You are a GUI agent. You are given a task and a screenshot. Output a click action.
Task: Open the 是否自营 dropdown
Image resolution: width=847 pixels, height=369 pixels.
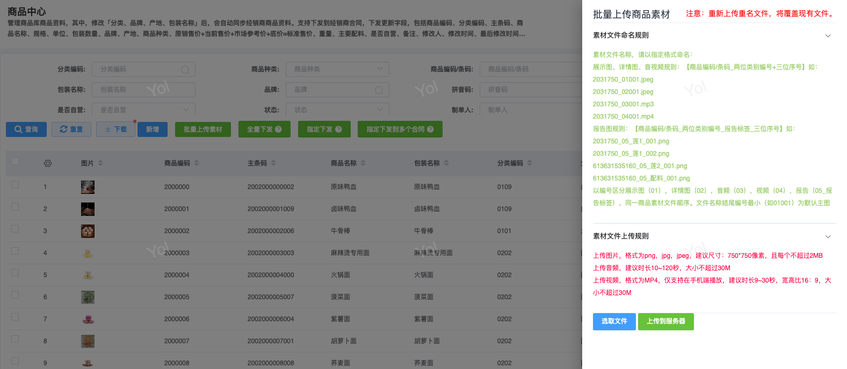tap(143, 110)
